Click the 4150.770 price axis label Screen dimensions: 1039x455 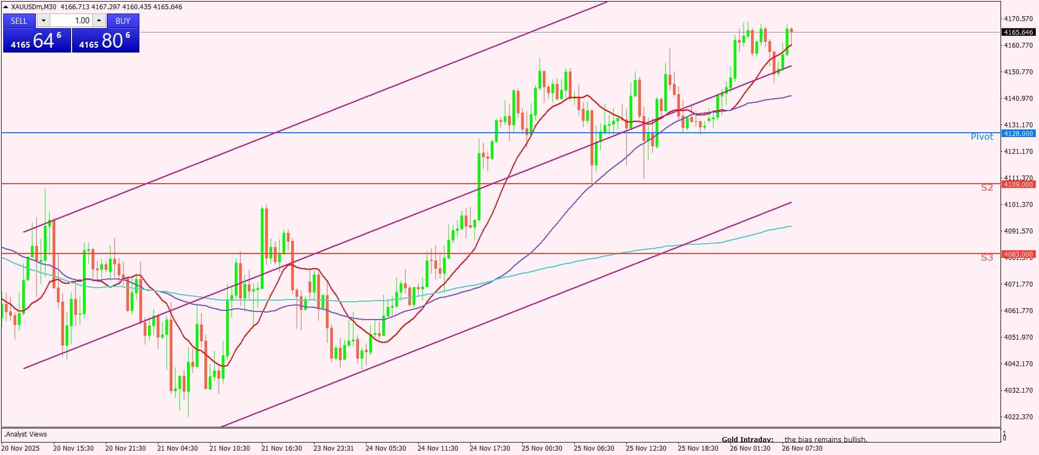[x=1018, y=71]
